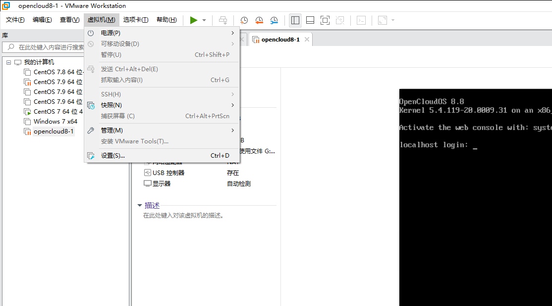Open the snapshot manager toolbar icon

point(274,20)
